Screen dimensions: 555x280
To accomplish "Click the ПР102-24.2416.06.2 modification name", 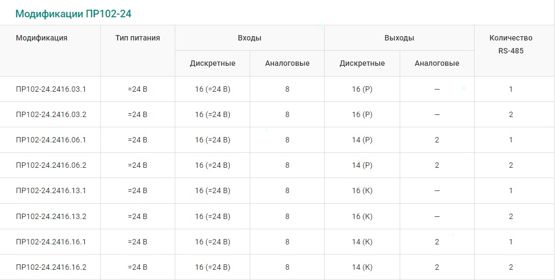I will (x=51, y=165).
